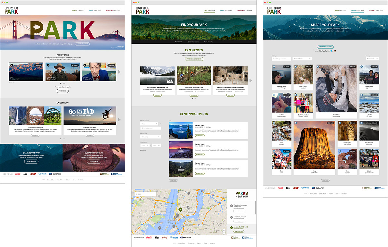Jump to the Parks Near You section tab
388x247 pixels.
[x=209, y=42]
